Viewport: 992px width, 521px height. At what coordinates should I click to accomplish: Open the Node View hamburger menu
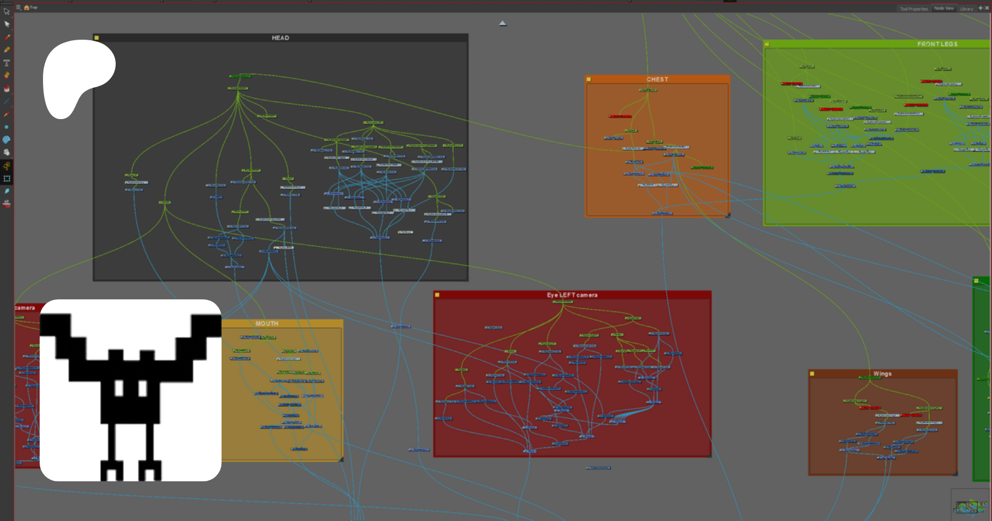click(x=18, y=7)
